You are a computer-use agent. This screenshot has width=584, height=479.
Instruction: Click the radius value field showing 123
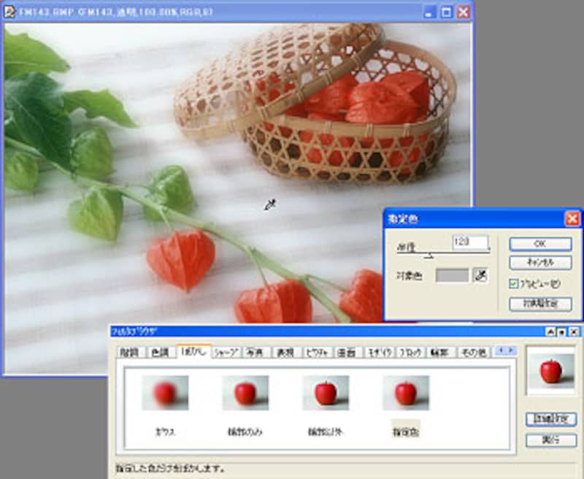pyautogui.click(x=469, y=242)
